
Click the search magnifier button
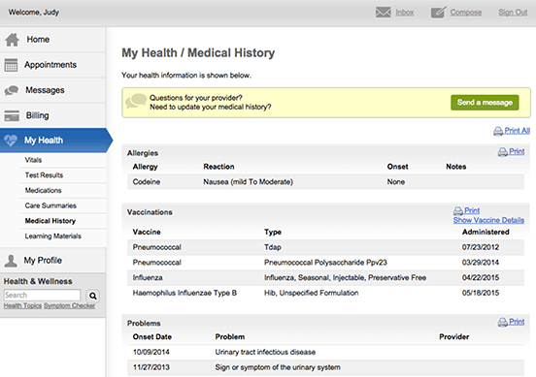(x=93, y=296)
